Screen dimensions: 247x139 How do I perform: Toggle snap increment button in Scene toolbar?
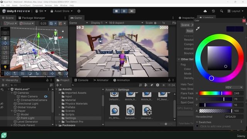[60, 24]
